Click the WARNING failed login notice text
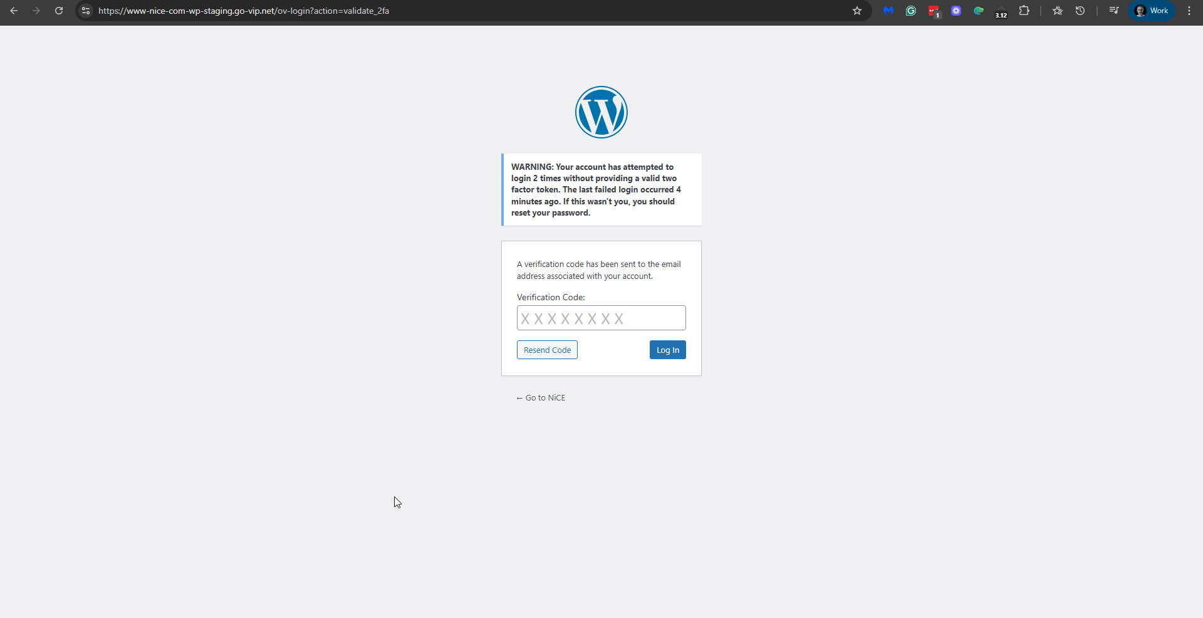 pos(596,190)
